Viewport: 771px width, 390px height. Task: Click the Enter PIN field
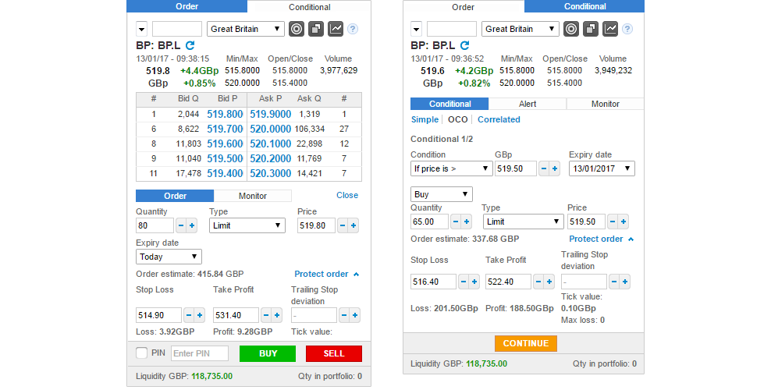point(200,353)
